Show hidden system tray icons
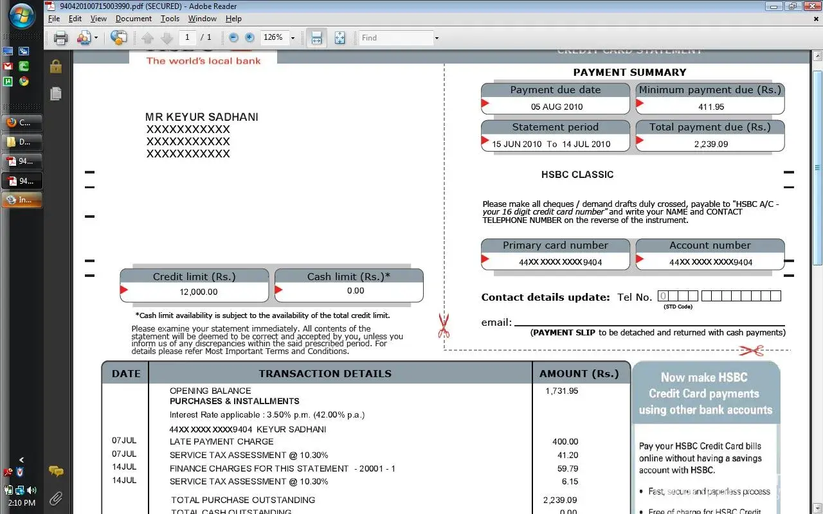The width and height of the screenshot is (823, 514). (x=21, y=459)
